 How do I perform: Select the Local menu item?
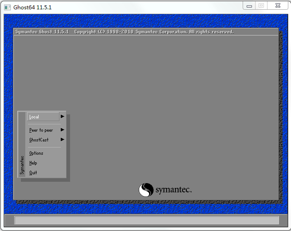tap(34, 117)
